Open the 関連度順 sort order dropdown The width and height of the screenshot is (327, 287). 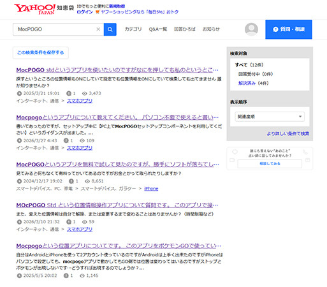270,117
